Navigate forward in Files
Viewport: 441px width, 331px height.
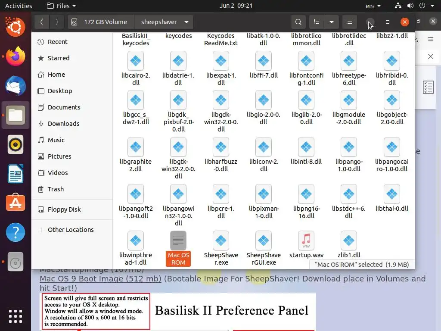tap(56, 22)
